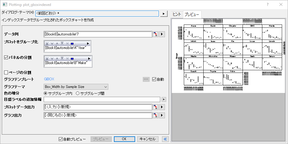288x144 pixels.
Task: Click the range selector icon for グラフ出力
Action: coord(156,115)
